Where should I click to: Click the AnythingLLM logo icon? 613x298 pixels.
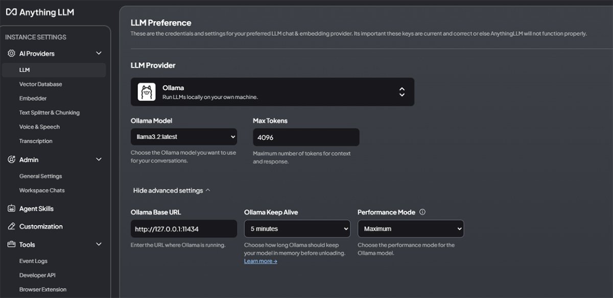pyautogui.click(x=11, y=12)
